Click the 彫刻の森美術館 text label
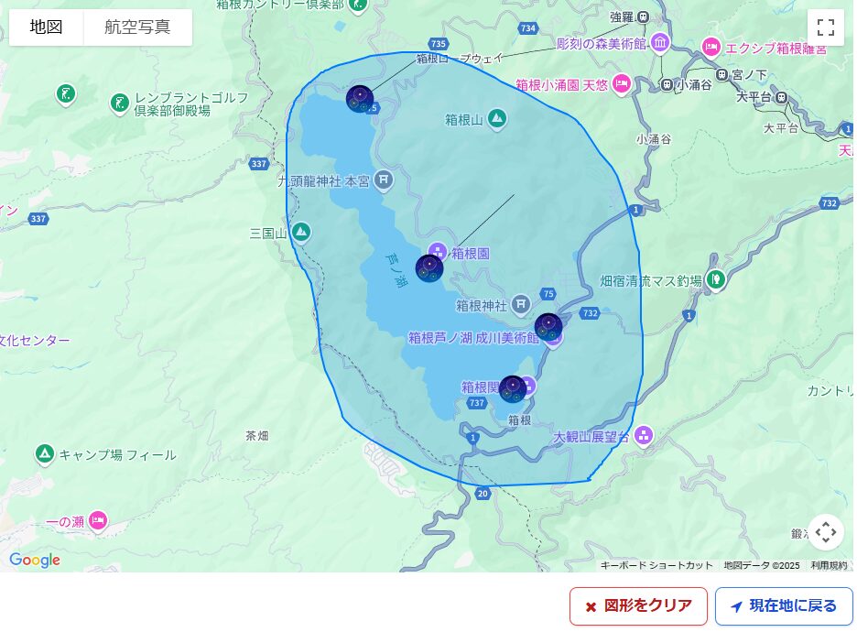Image resolution: width=857 pixels, height=632 pixels. coord(602,44)
